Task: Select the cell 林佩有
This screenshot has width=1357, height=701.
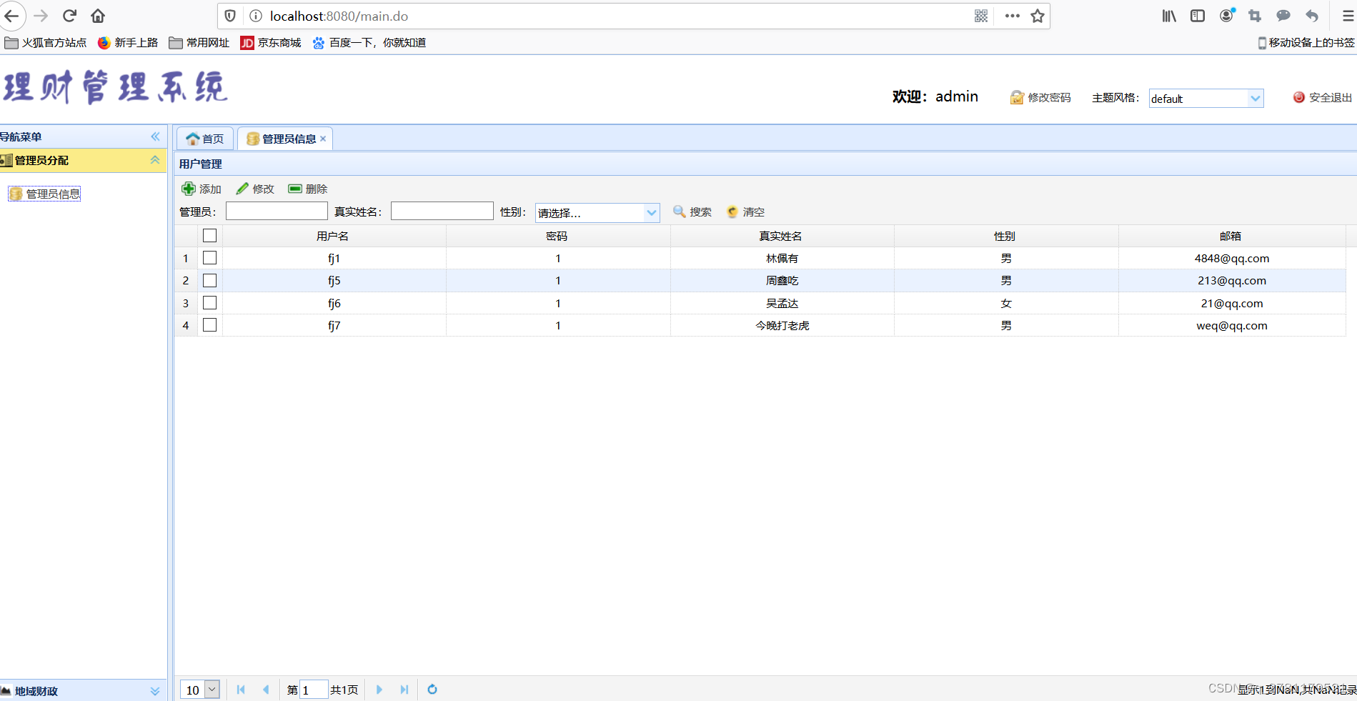Action: coord(782,258)
